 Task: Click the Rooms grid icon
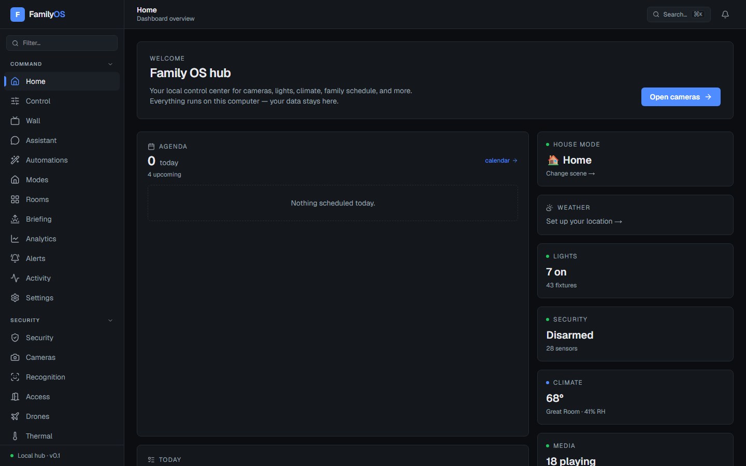(15, 199)
